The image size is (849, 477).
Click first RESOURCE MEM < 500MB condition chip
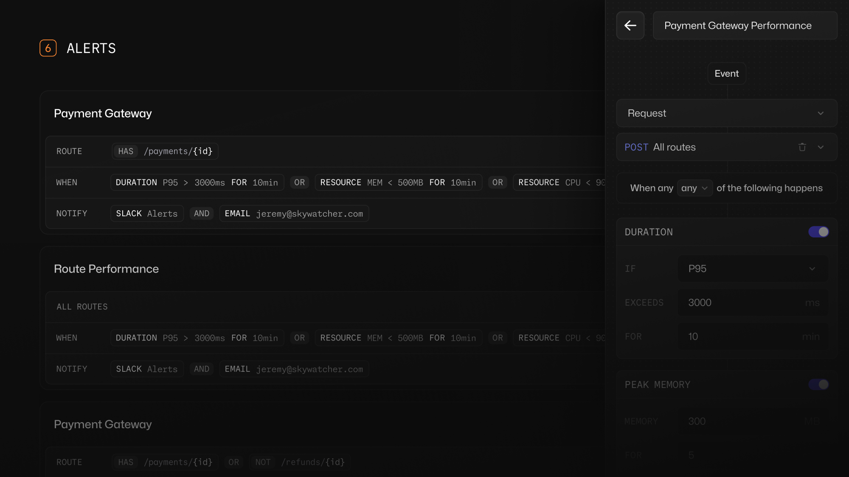398,182
